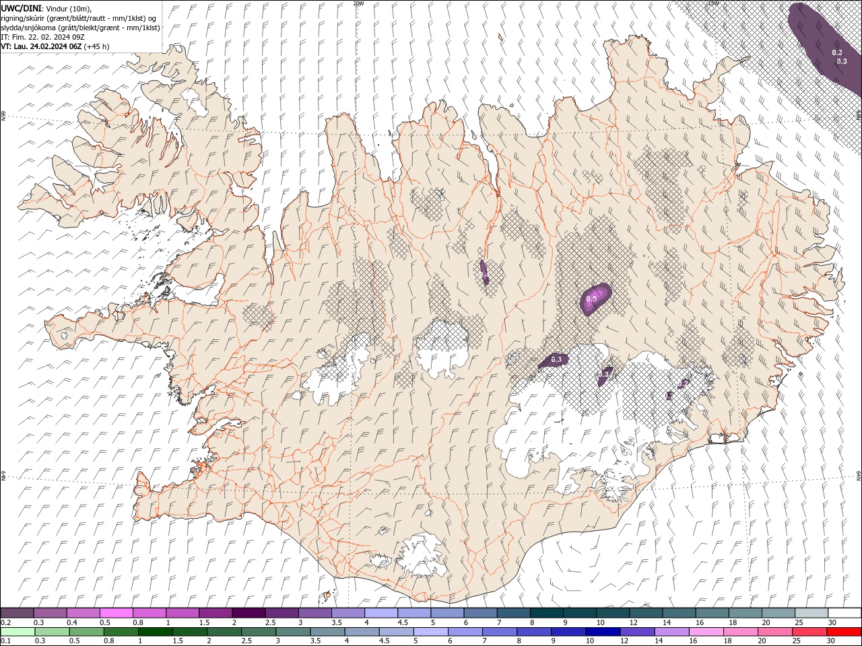The image size is (862, 646).
Task: Choose the snow scale swatch between 12 and 14
Action: click(645, 613)
